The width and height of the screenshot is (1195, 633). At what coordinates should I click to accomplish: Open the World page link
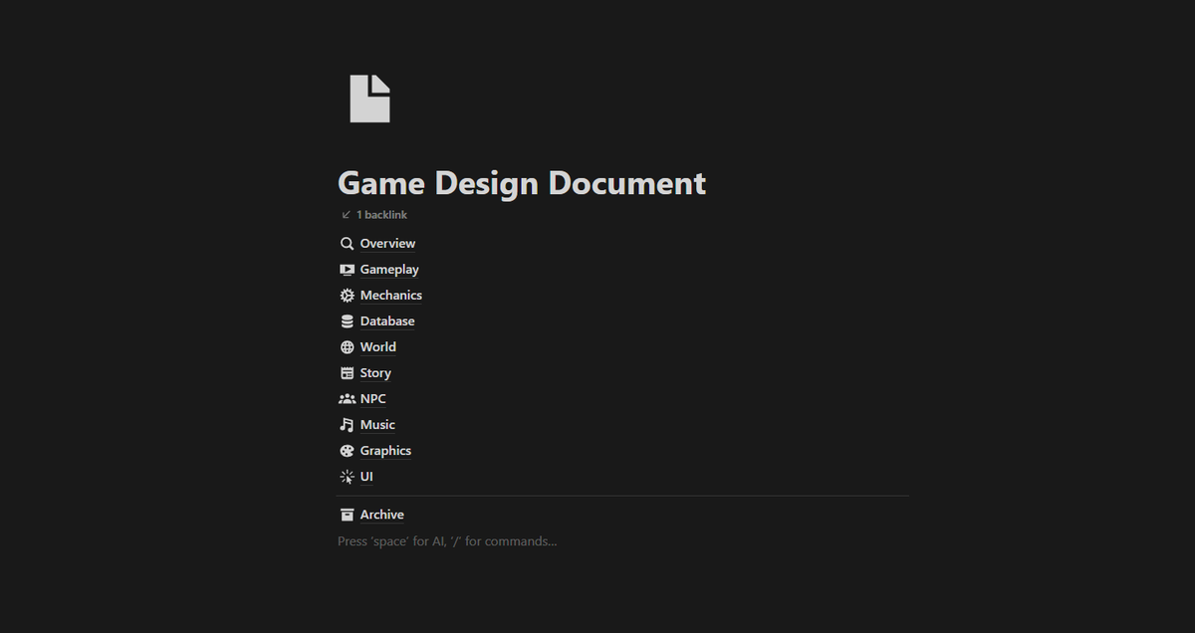378,347
